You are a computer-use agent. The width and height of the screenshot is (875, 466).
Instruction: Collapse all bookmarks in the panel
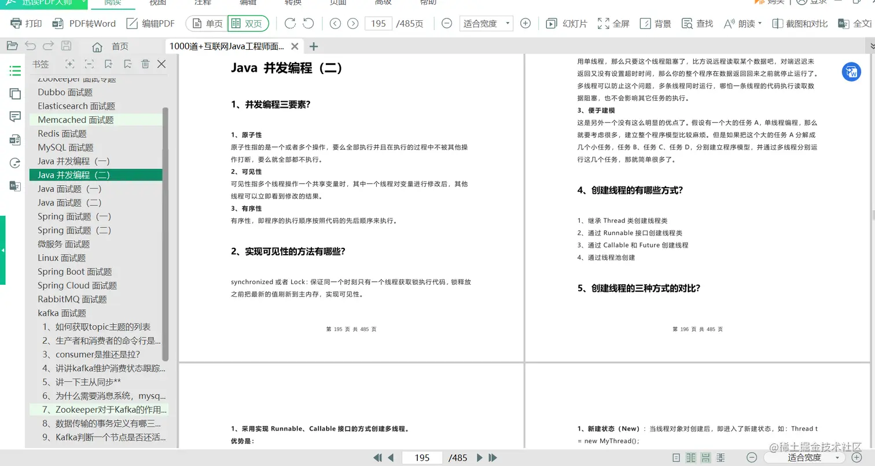tap(89, 64)
